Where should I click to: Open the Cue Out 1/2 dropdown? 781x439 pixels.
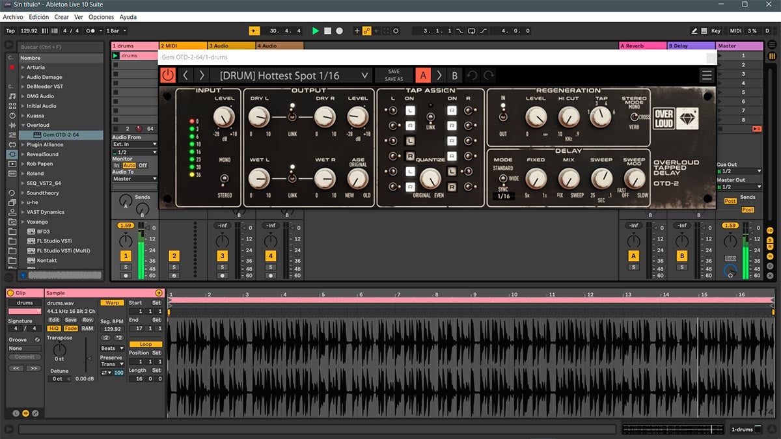[739, 171]
